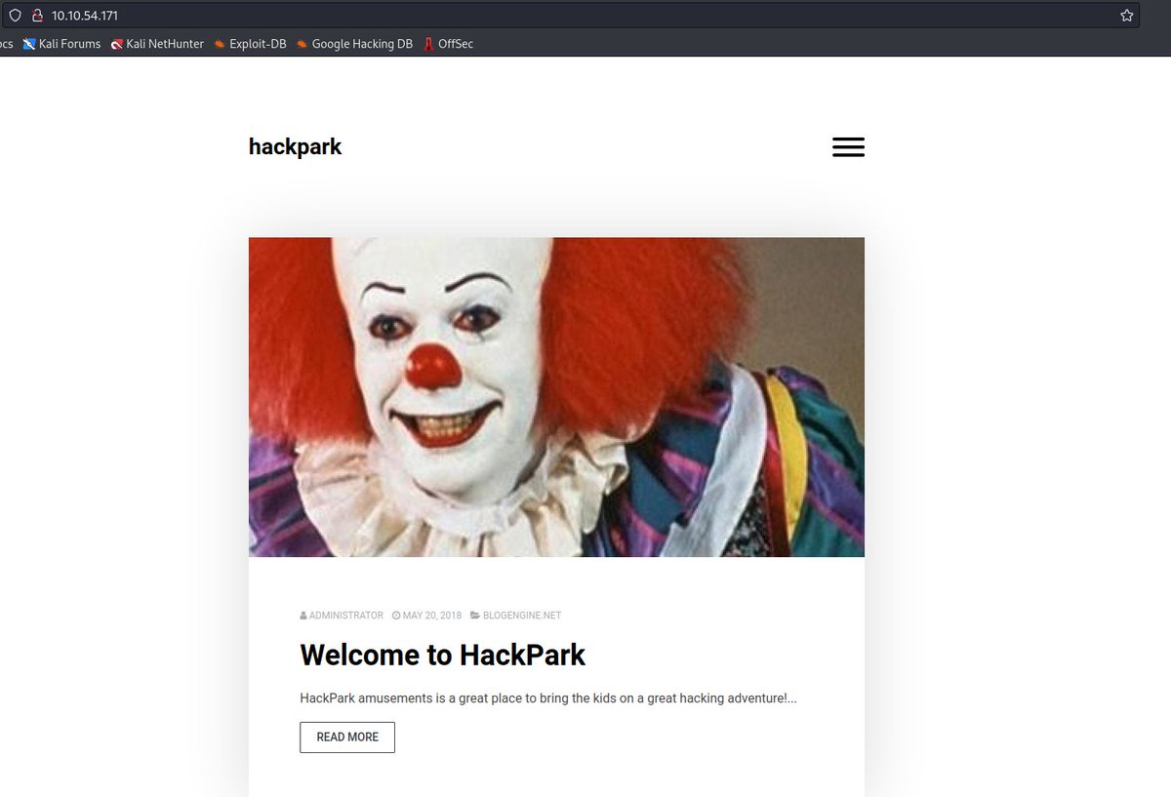Click the hackpark site title
The image size is (1171, 797).
(x=295, y=147)
